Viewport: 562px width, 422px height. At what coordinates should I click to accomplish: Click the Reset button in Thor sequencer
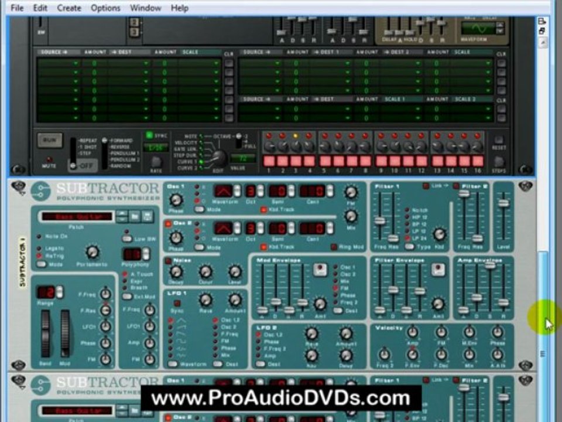pos(499,140)
